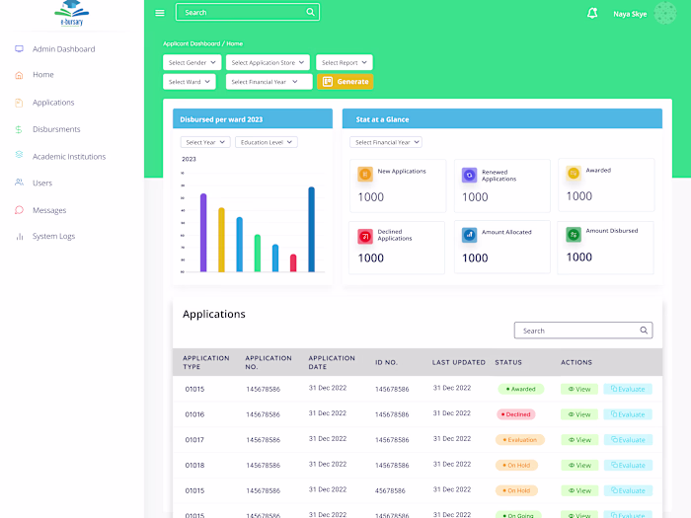Click into the Applications table Search field
This screenshot has height=518, width=691.
coord(583,331)
